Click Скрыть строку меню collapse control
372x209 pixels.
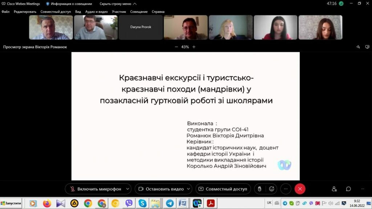118,4
